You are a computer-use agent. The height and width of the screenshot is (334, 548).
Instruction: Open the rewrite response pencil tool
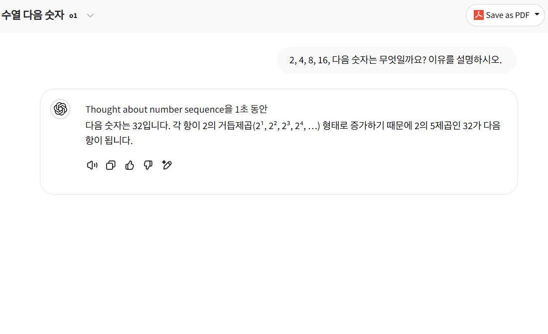[x=167, y=165]
